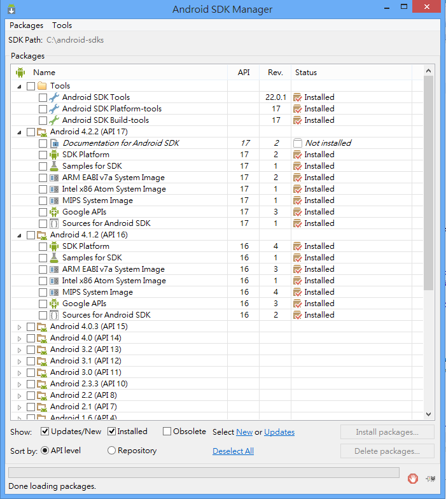
Task: Click the red stop-hand icon in status bar
Action: tap(412, 479)
